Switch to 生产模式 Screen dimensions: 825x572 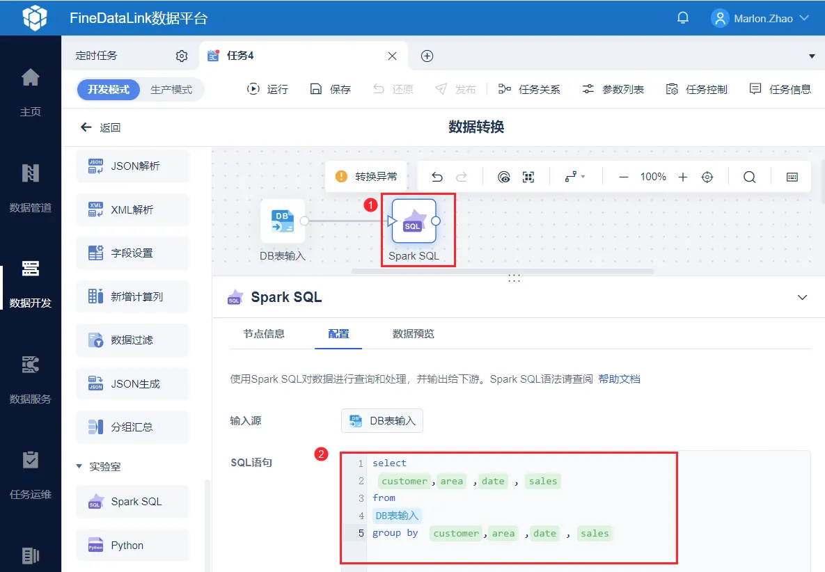pos(171,89)
